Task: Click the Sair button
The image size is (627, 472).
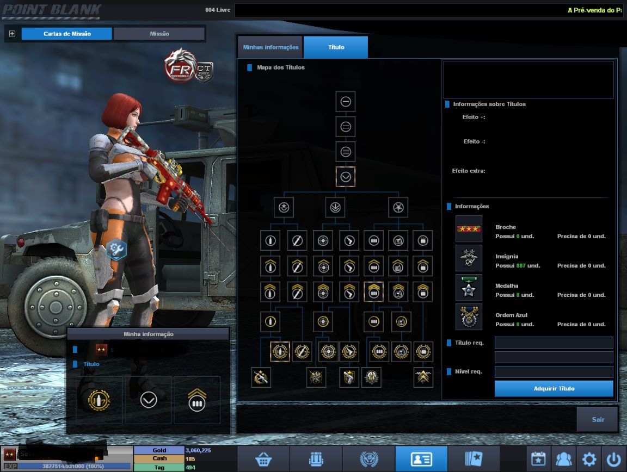Action: click(598, 419)
